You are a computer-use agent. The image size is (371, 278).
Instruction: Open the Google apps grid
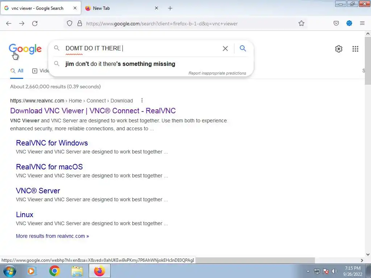(x=355, y=49)
